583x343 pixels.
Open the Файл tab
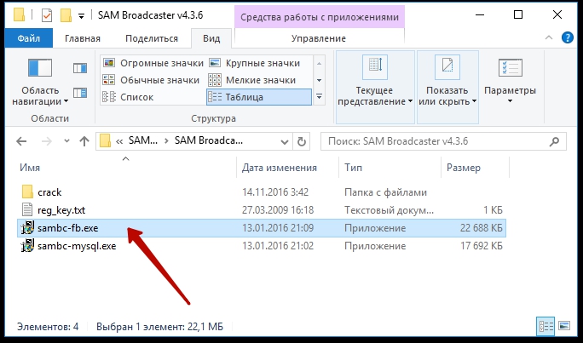point(29,38)
